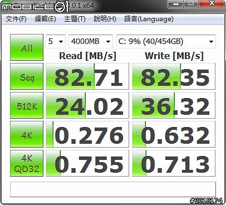Open the 說明(H) menu

click(x=105, y=19)
